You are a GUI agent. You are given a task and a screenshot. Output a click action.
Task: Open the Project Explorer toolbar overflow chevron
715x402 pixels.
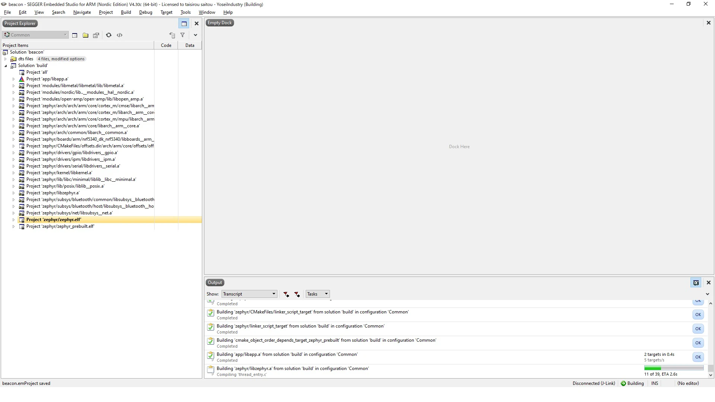pos(196,35)
